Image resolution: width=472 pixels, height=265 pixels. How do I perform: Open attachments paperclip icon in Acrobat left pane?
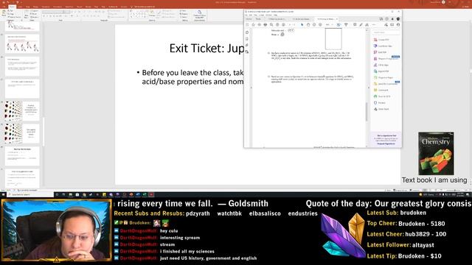[x=247, y=45]
